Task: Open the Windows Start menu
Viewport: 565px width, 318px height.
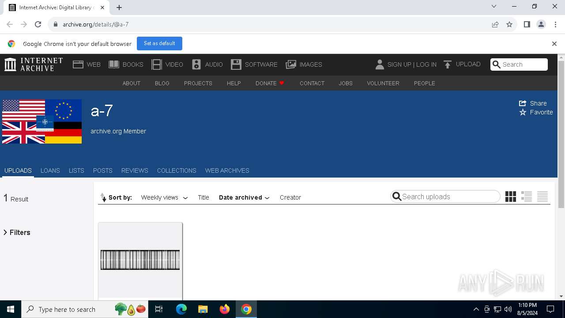Action: pyautogui.click(x=11, y=309)
